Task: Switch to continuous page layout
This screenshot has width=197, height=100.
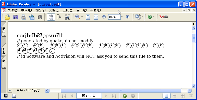Action: pyautogui.click(x=175, y=96)
